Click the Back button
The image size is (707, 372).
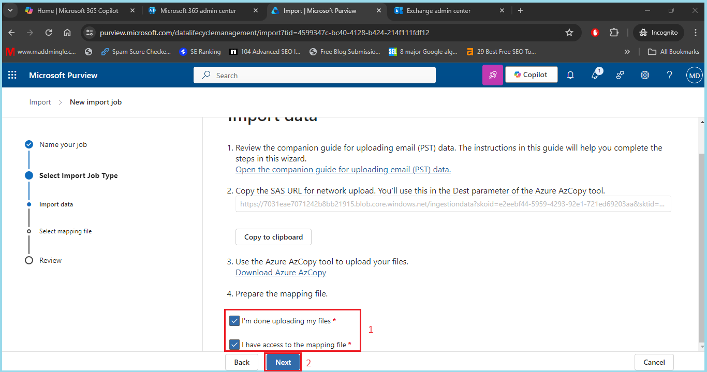click(x=242, y=362)
